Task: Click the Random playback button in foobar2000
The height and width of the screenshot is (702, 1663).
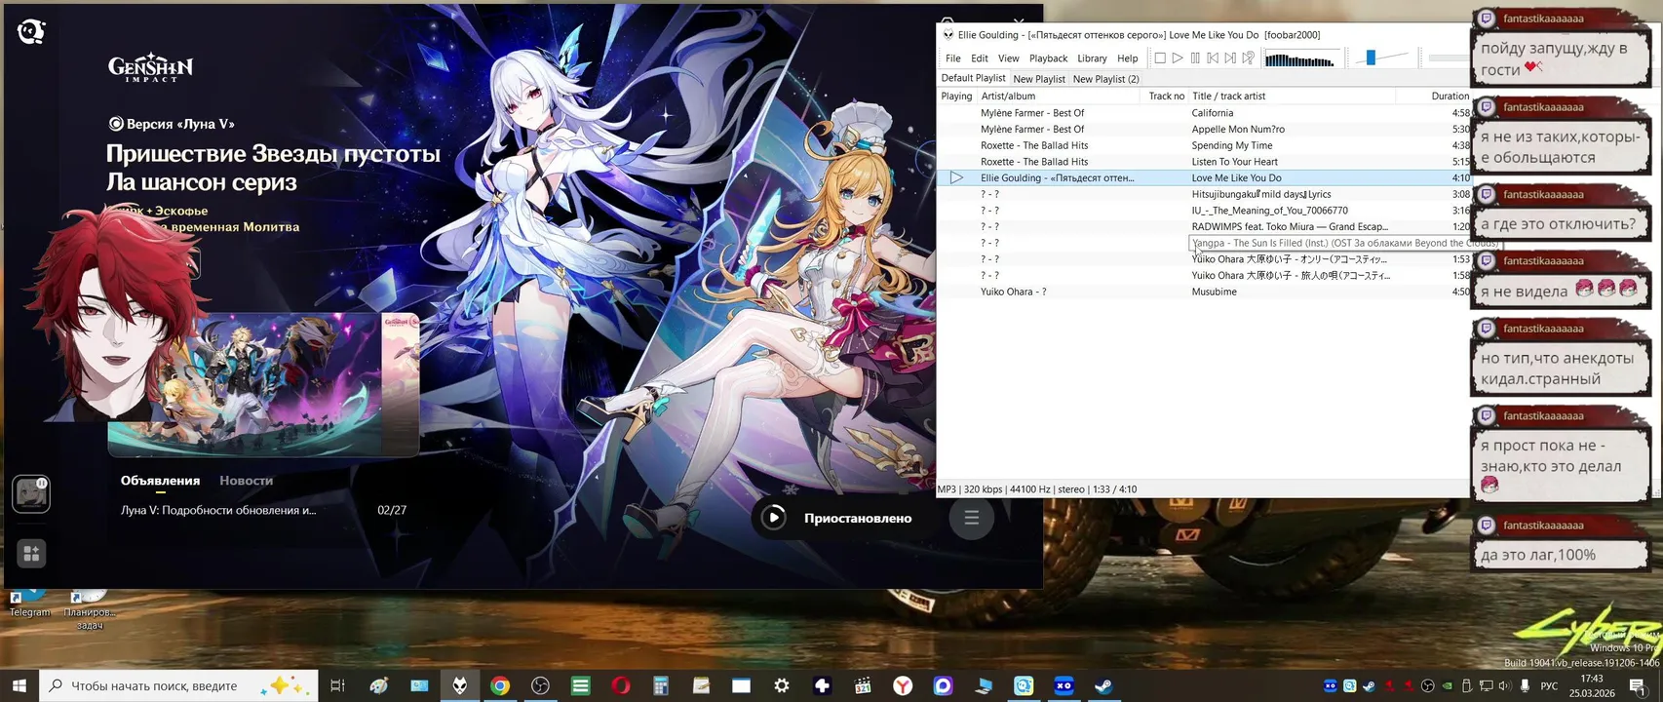Action: pyautogui.click(x=1248, y=58)
